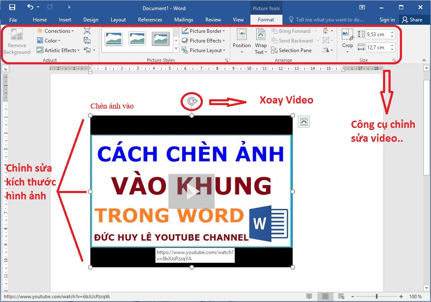
Task: Switch to Print Layout view
Action: click(x=325, y=297)
